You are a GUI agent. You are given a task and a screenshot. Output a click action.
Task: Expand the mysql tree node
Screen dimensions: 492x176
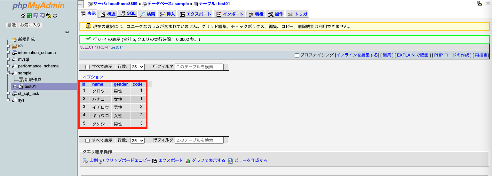coord(8,59)
